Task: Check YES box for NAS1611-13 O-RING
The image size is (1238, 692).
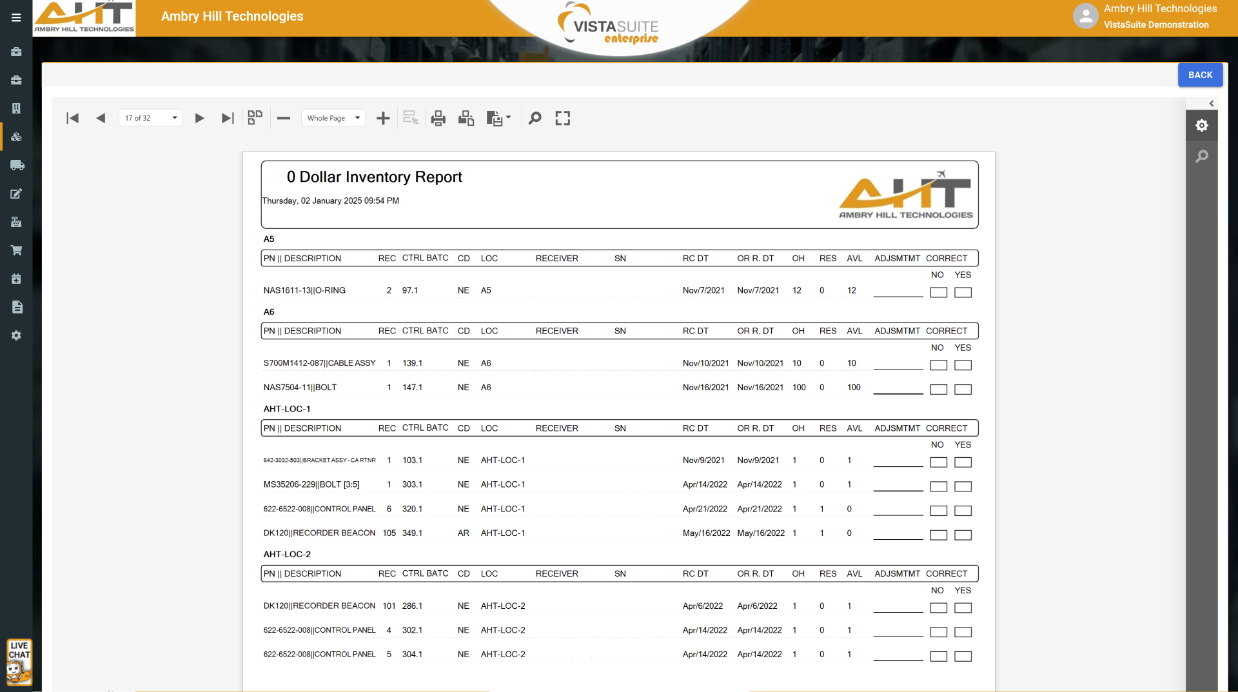Action: coord(963,292)
